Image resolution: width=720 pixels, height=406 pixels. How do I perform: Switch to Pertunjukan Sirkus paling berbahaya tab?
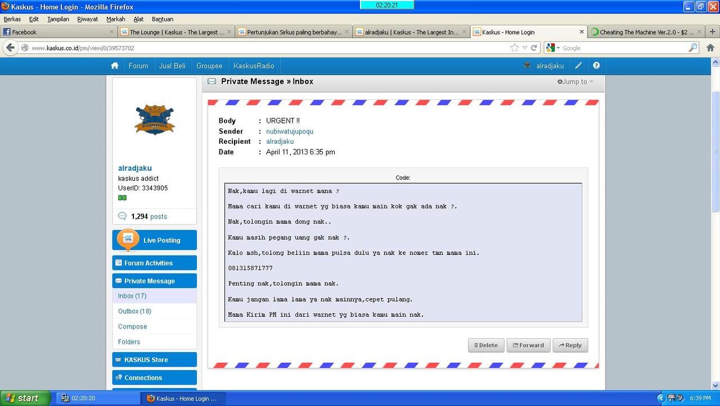pos(294,32)
